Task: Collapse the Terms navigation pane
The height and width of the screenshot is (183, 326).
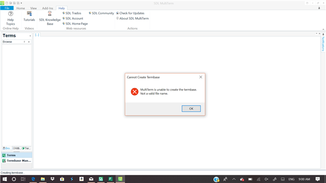Action: (x=30, y=36)
